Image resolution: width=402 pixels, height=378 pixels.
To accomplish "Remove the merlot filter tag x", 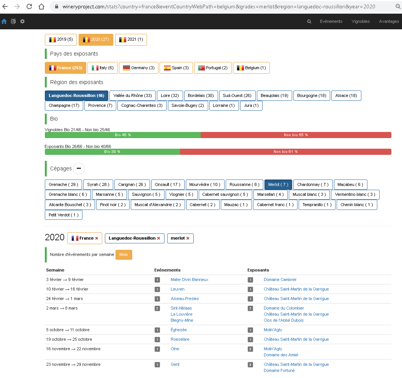I will click(x=188, y=238).
